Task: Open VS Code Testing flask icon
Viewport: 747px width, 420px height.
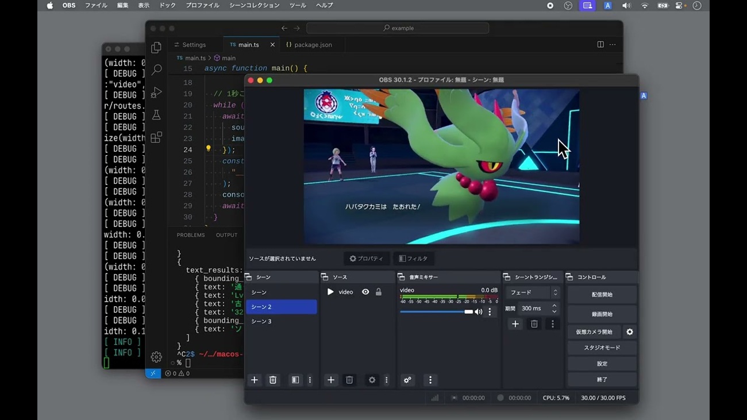Action: pyautogui.click(x=156, y=115)
